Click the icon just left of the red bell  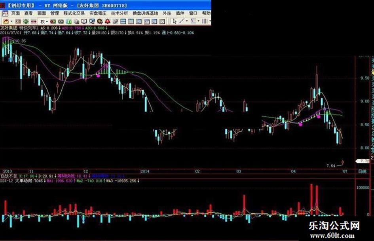click(100, 21)
